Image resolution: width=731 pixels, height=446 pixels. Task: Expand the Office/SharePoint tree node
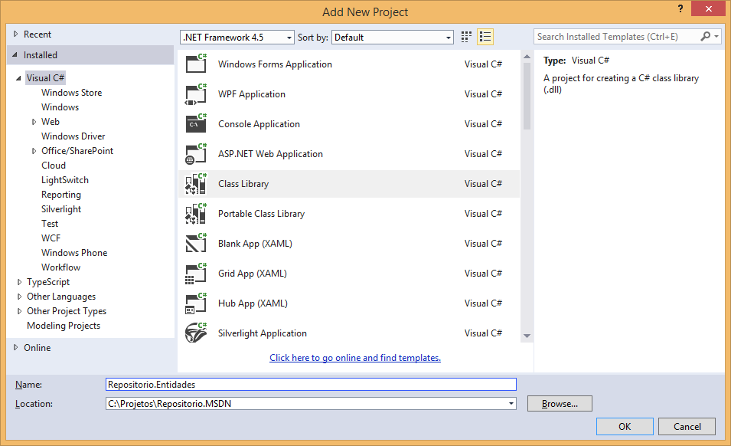coord(34,151)
